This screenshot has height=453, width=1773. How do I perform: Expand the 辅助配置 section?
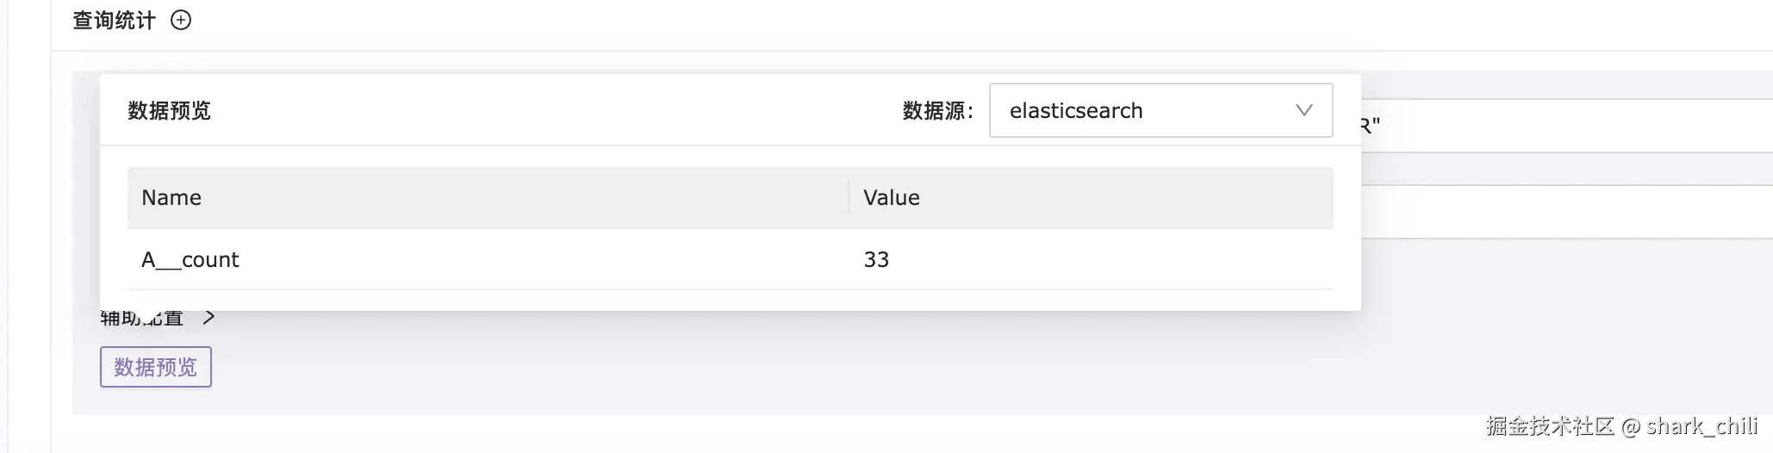[x=143, y=319]
